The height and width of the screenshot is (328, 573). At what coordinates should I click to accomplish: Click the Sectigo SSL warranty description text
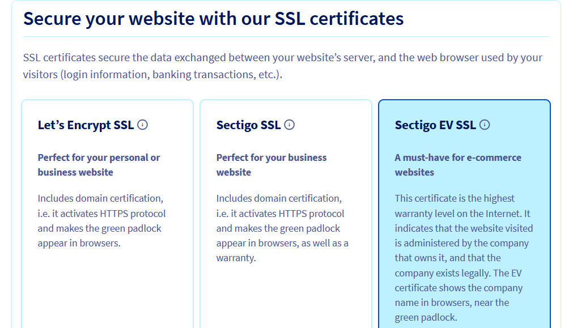click(x=282, y=228)
